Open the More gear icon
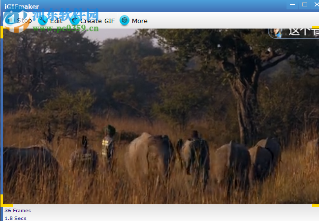Viewport: 319px width, 221px height. coord(125,20)
